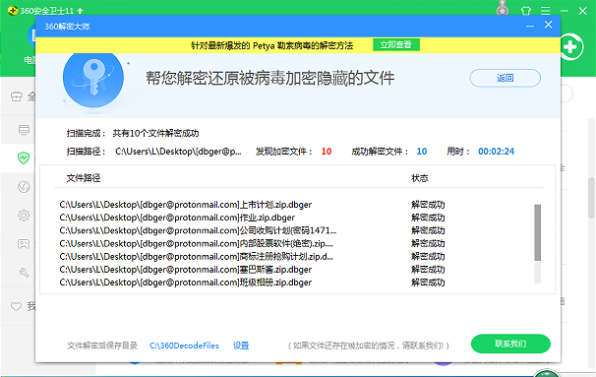The height and width of the screenshot is (377, 596).
Task: Click the 360安全卫士 sidebar heart icon
Action: click(x=16, y=306)
